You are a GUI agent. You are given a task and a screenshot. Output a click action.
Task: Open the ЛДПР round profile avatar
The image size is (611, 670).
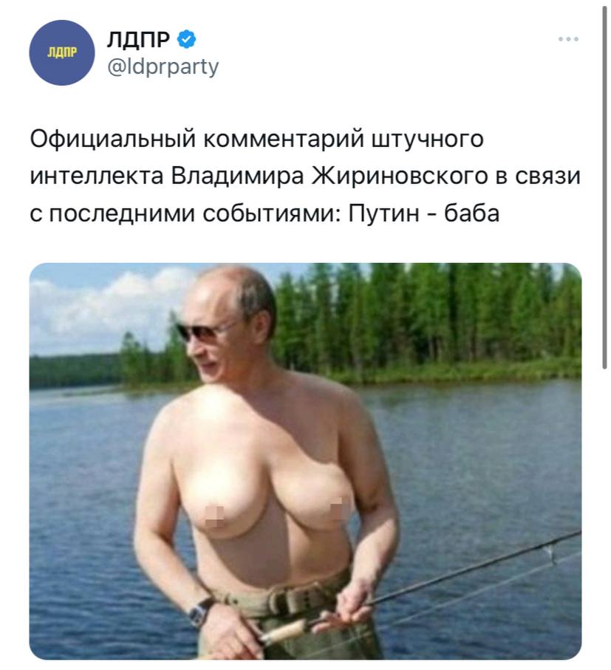61,52
